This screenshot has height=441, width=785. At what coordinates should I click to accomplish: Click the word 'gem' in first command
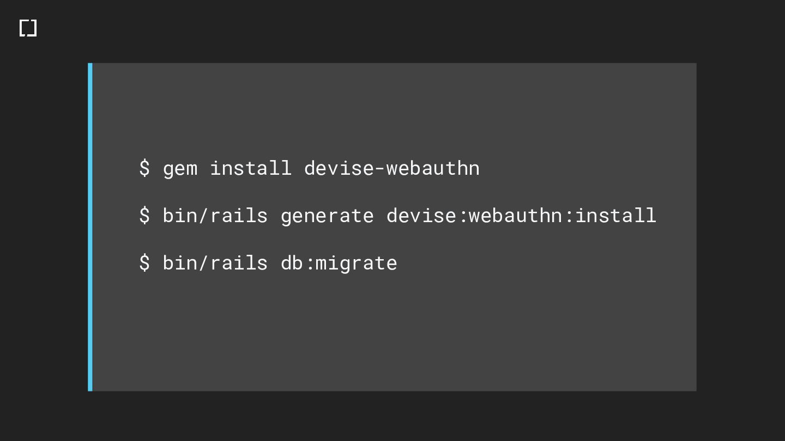(180, 169)
